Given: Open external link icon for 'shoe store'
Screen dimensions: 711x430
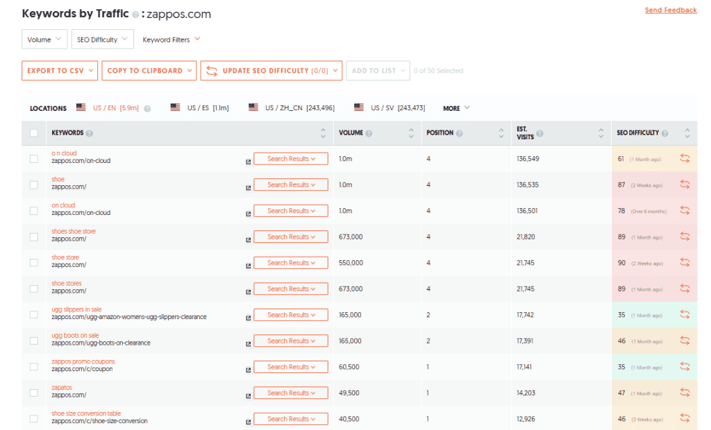Looking at the screenshot, I should click(x=249, y=266).
